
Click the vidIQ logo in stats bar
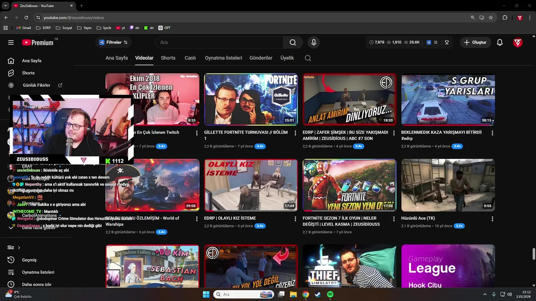click(429, 42)
